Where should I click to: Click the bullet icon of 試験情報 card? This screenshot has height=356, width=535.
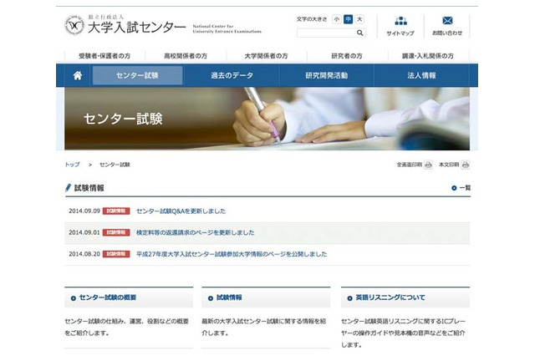[210, 298]
